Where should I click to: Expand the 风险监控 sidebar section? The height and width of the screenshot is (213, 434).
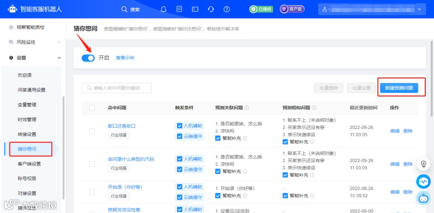(59, 42)
